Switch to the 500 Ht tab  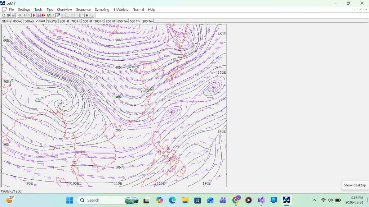click(87, 21)
